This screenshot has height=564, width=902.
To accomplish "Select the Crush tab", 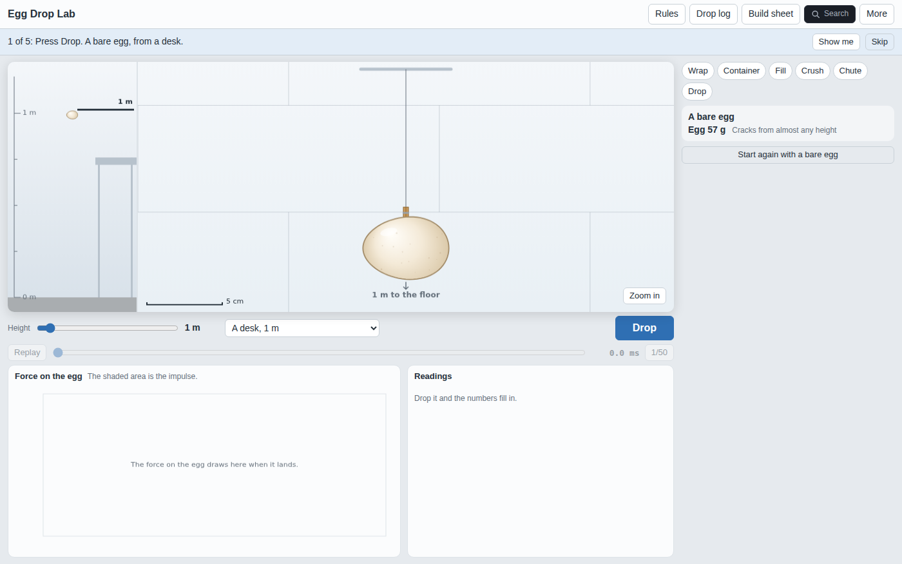I will [x=812, y=71].
